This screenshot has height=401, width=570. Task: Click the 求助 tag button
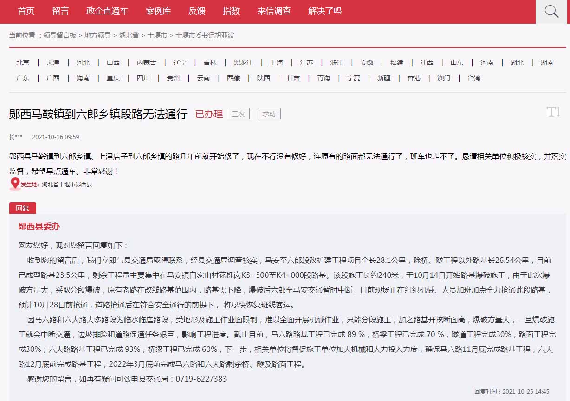coord(269,114)
